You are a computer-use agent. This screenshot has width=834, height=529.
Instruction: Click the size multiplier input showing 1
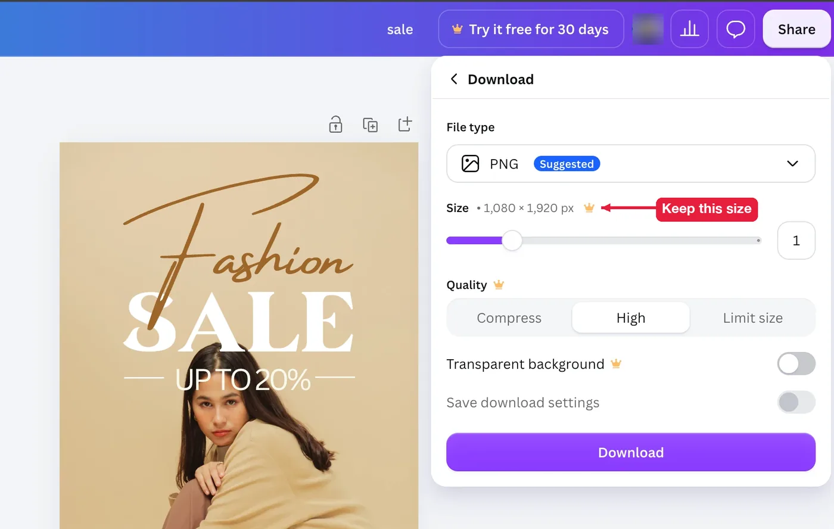tap(796, 241)
